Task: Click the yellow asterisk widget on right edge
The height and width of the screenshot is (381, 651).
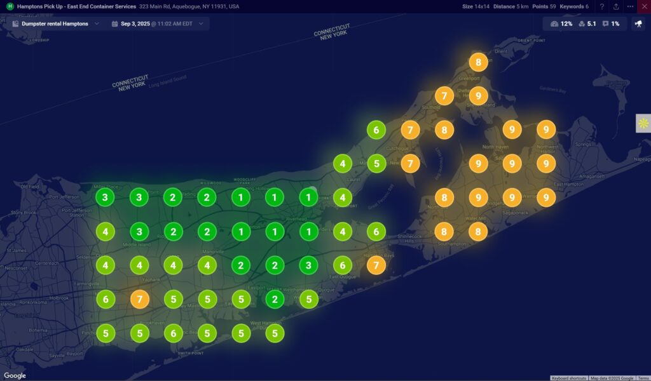Action: point(643,123)
